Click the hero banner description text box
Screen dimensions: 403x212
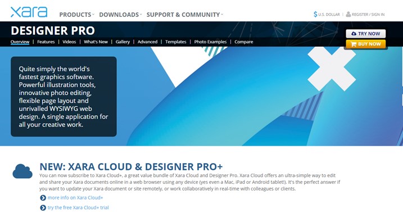64,97
